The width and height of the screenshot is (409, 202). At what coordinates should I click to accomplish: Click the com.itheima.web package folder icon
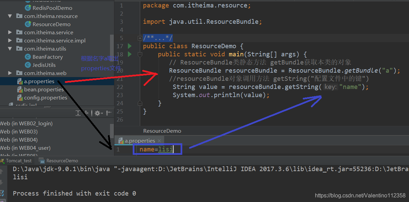pyautogui.click(x=19, y=73)
